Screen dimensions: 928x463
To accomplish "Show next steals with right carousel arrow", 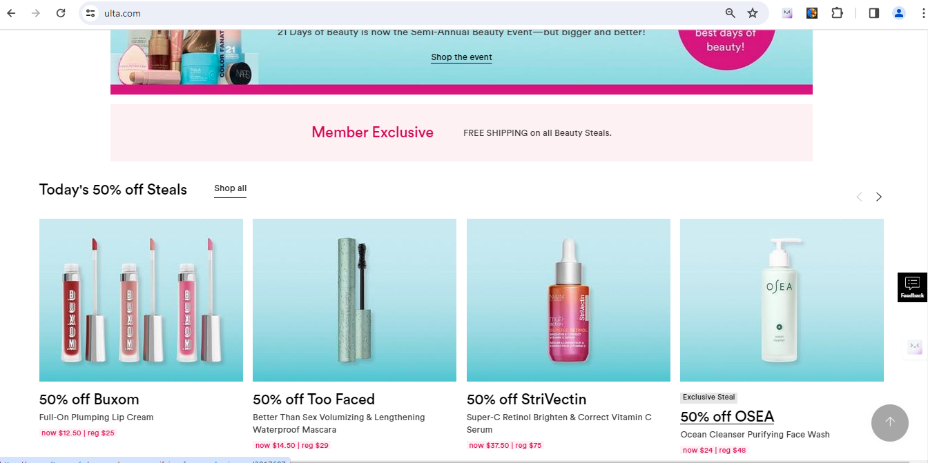I will click(879, 197).
